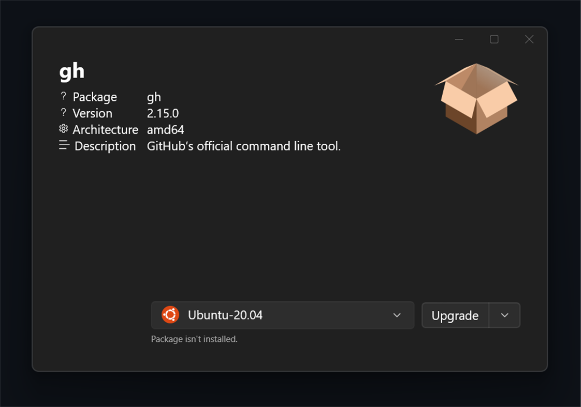Click the amd64 architecture value
Viewport: 581px width, 407px height.
pos(165,129)
